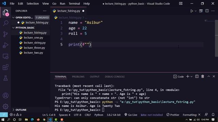The height and width of the screenshot is (122, 218).
Task: Change UTF-8 file encoding
Action: [77, 115]
